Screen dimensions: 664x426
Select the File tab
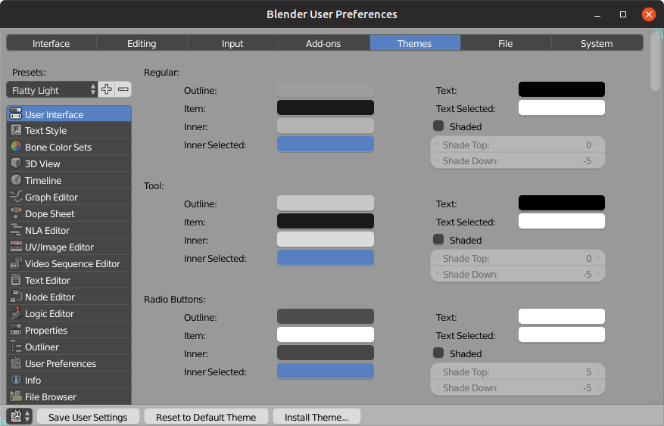tap(505, 43)
